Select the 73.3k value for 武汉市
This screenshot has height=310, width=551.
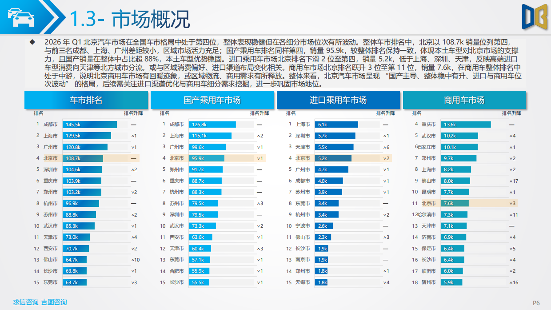(198, 226)
